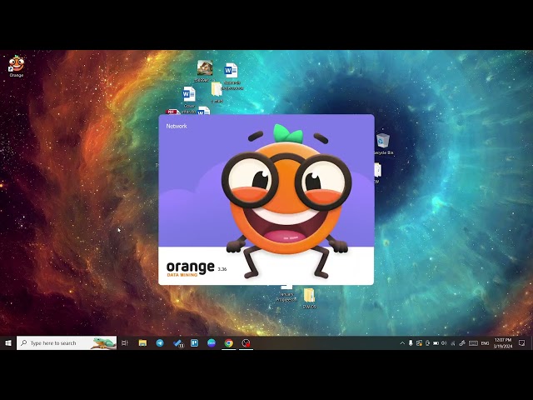533x400 pixels.
Task: Select the photo thumbnail icon on desktop
Action: click(205, 68)
